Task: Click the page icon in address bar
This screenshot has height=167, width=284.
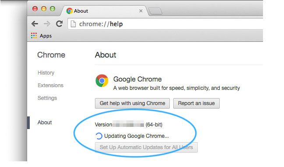Action: (73, 24)
